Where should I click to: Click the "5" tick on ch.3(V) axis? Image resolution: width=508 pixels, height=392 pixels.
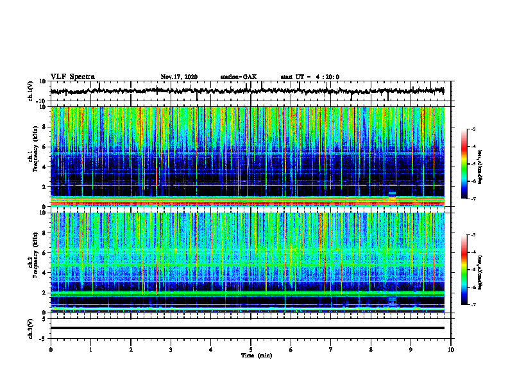coord(44,319)
